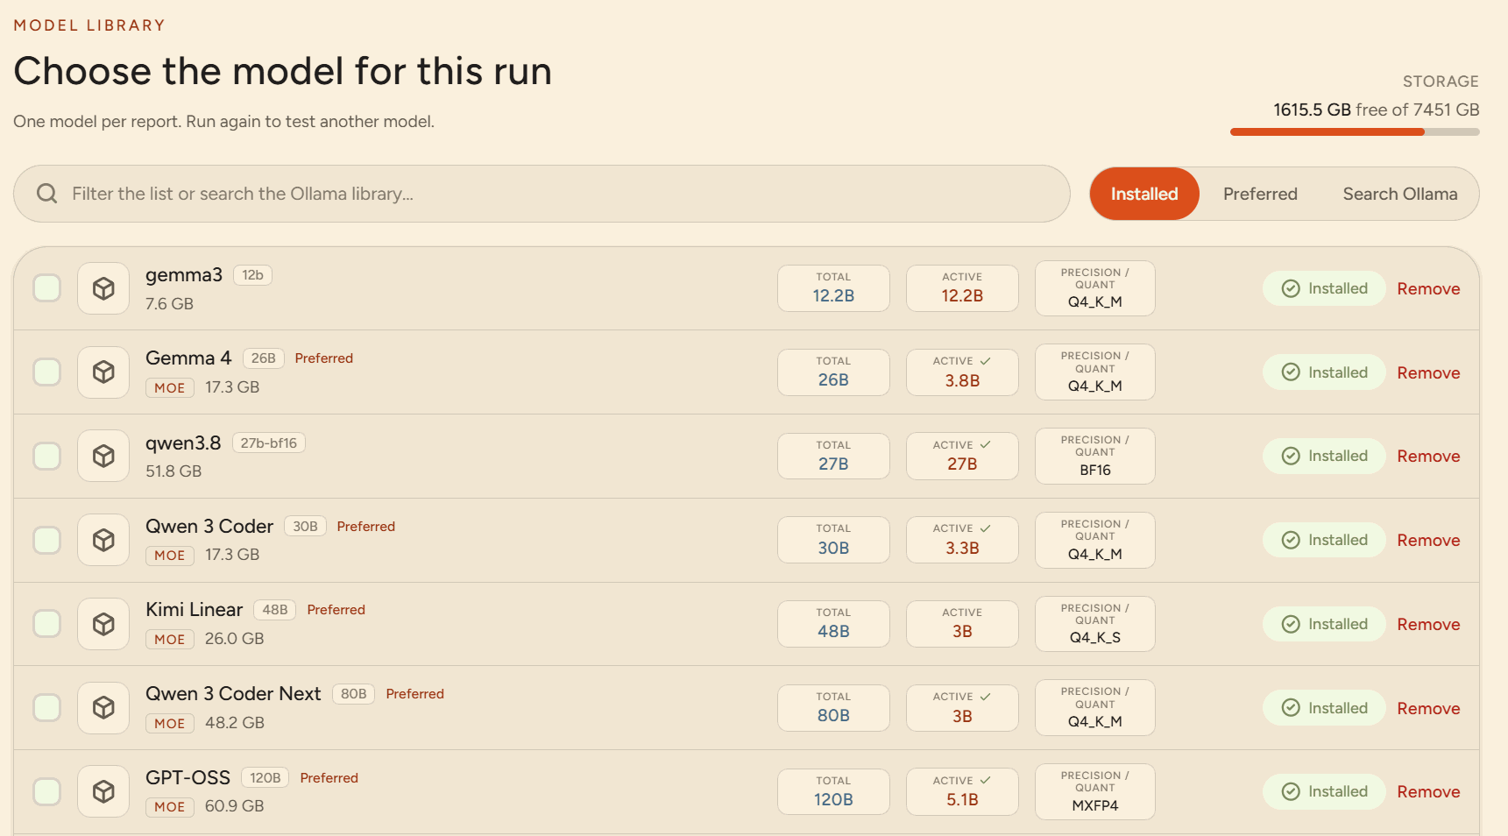Screen dimensions: 1508x836
Task: Open the Search Ollama tab
Action: [1400, 194]
